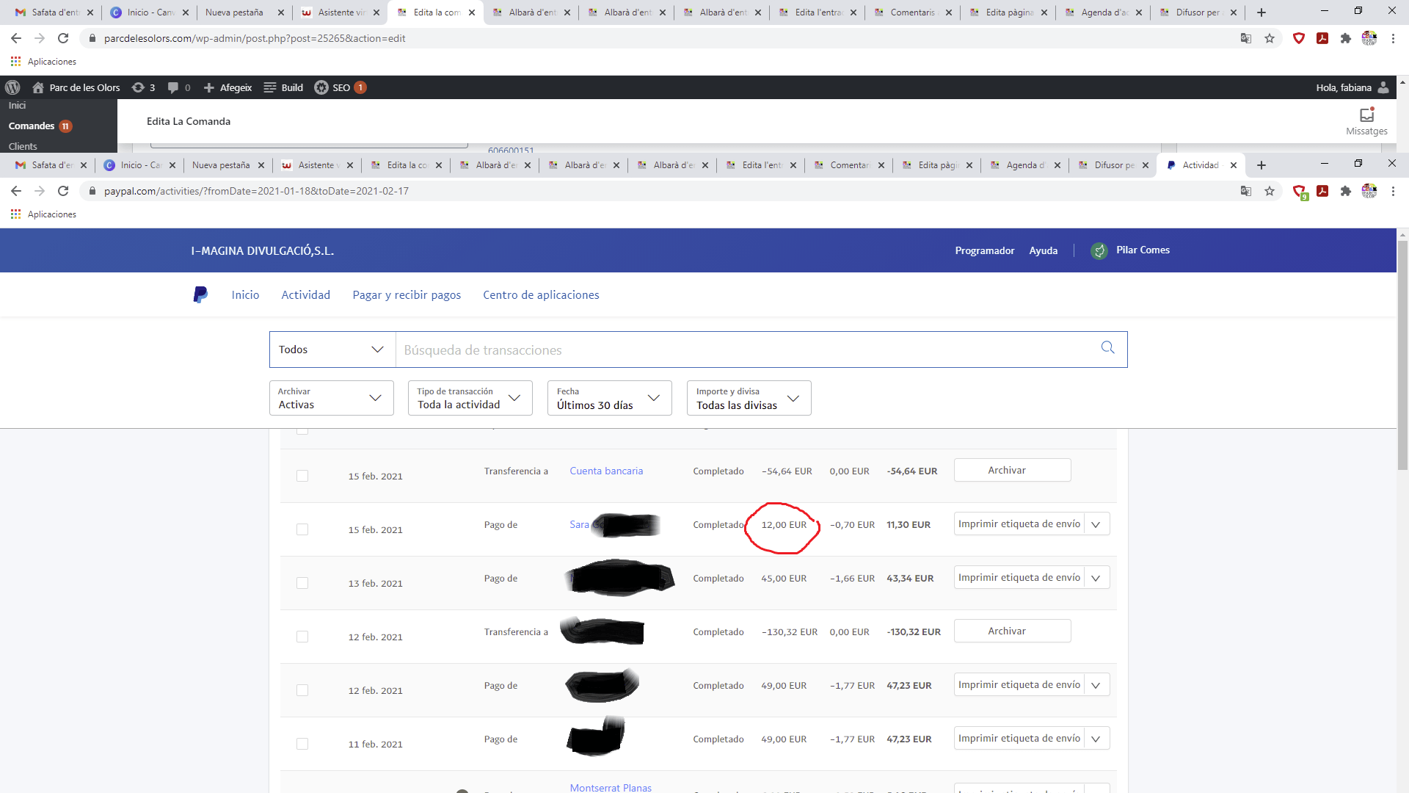
Task: Check box for 12 feb Transferencia row
Action: point(302,637)
